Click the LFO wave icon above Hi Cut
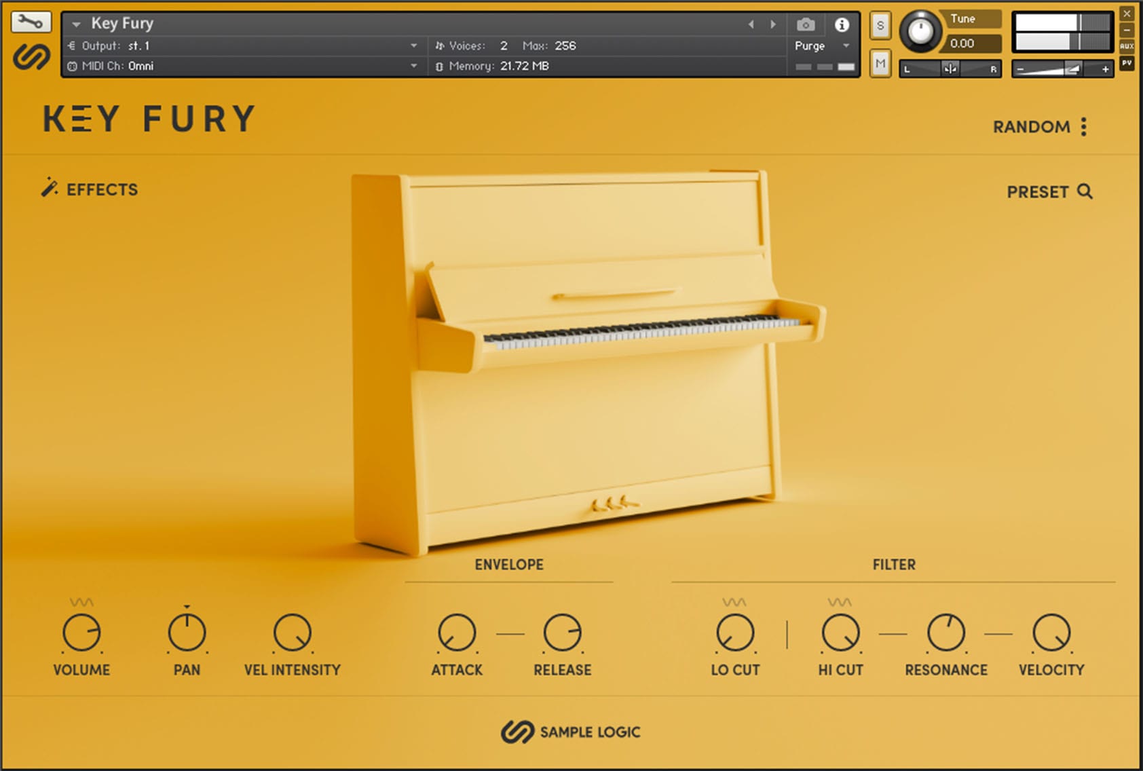The image size is (1143, 771). (840, 602)
